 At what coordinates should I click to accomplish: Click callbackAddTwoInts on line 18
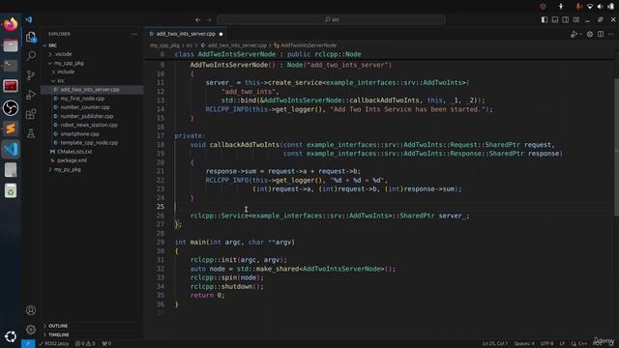(245, 145)
